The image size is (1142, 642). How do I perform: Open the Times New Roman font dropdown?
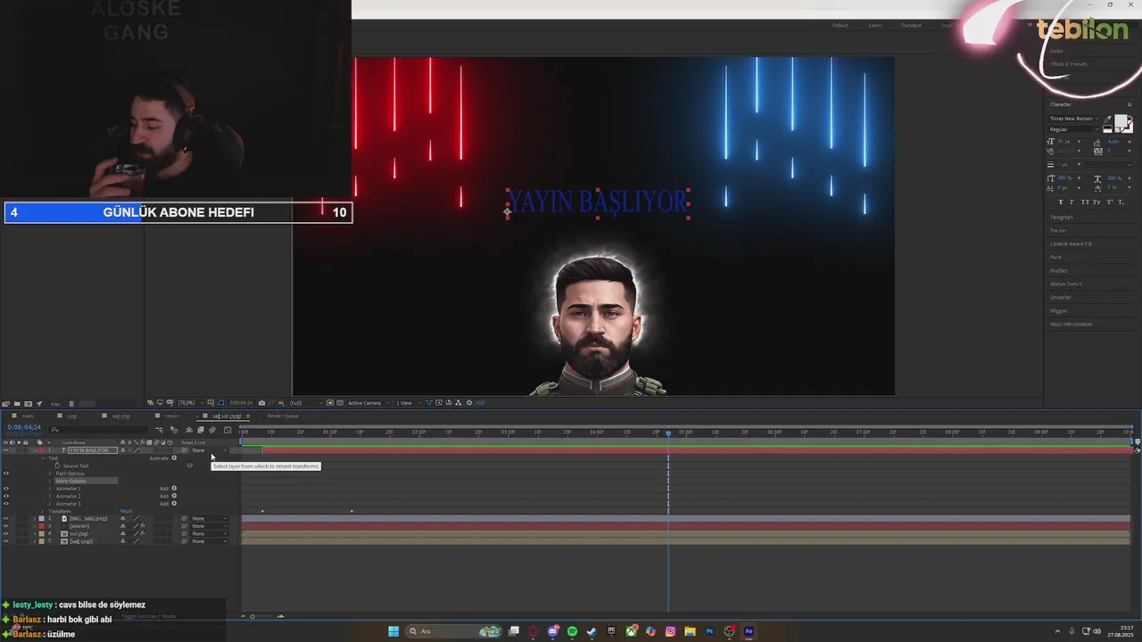[x=1074, y=119]
